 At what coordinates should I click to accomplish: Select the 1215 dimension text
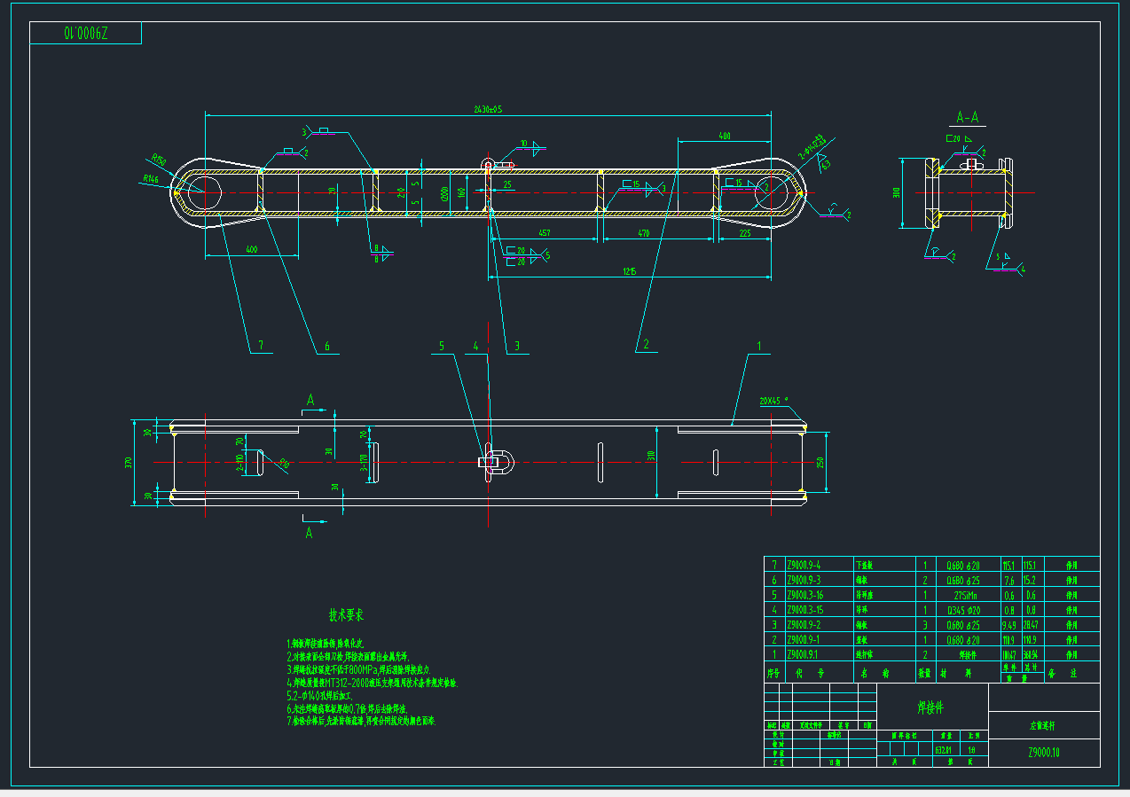(629, 271)
